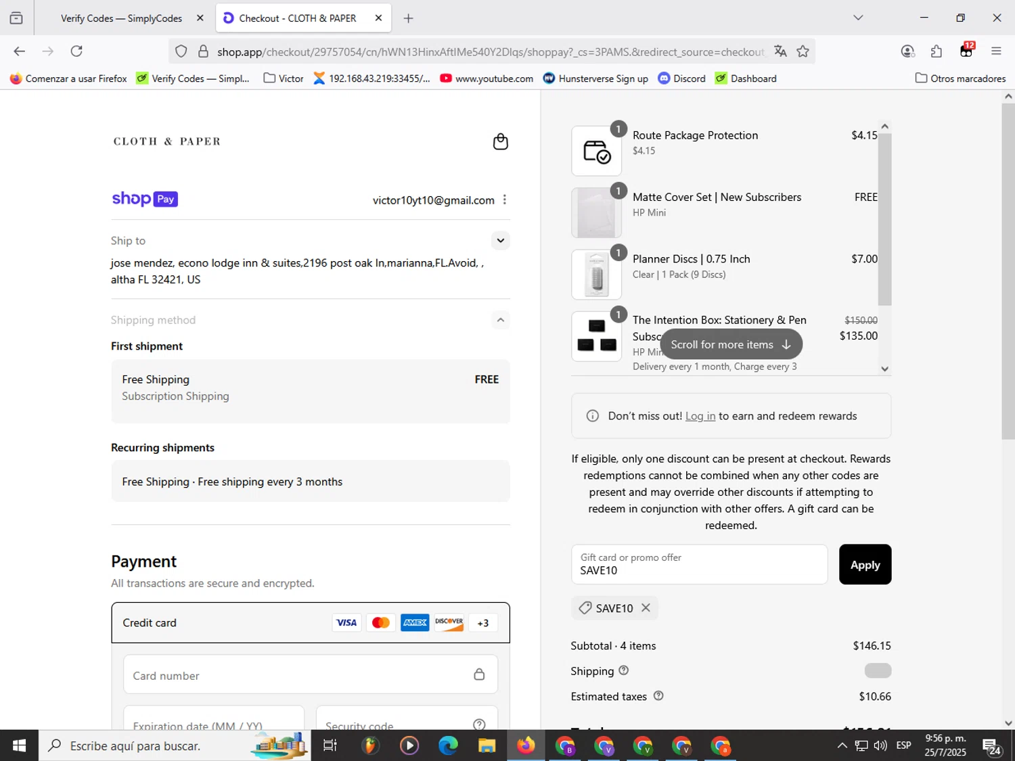Switch to Verify Codes — SimplyCodes tab

point(121,18)
